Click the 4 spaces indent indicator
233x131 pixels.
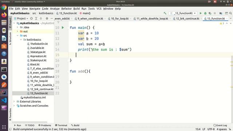[x=222, y=129]
